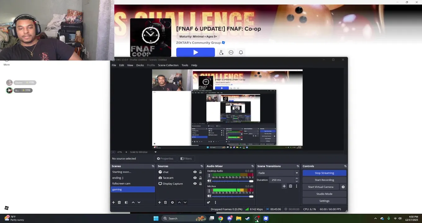
Task: Remove scene transition with trash icon
Action: [290, 186]
